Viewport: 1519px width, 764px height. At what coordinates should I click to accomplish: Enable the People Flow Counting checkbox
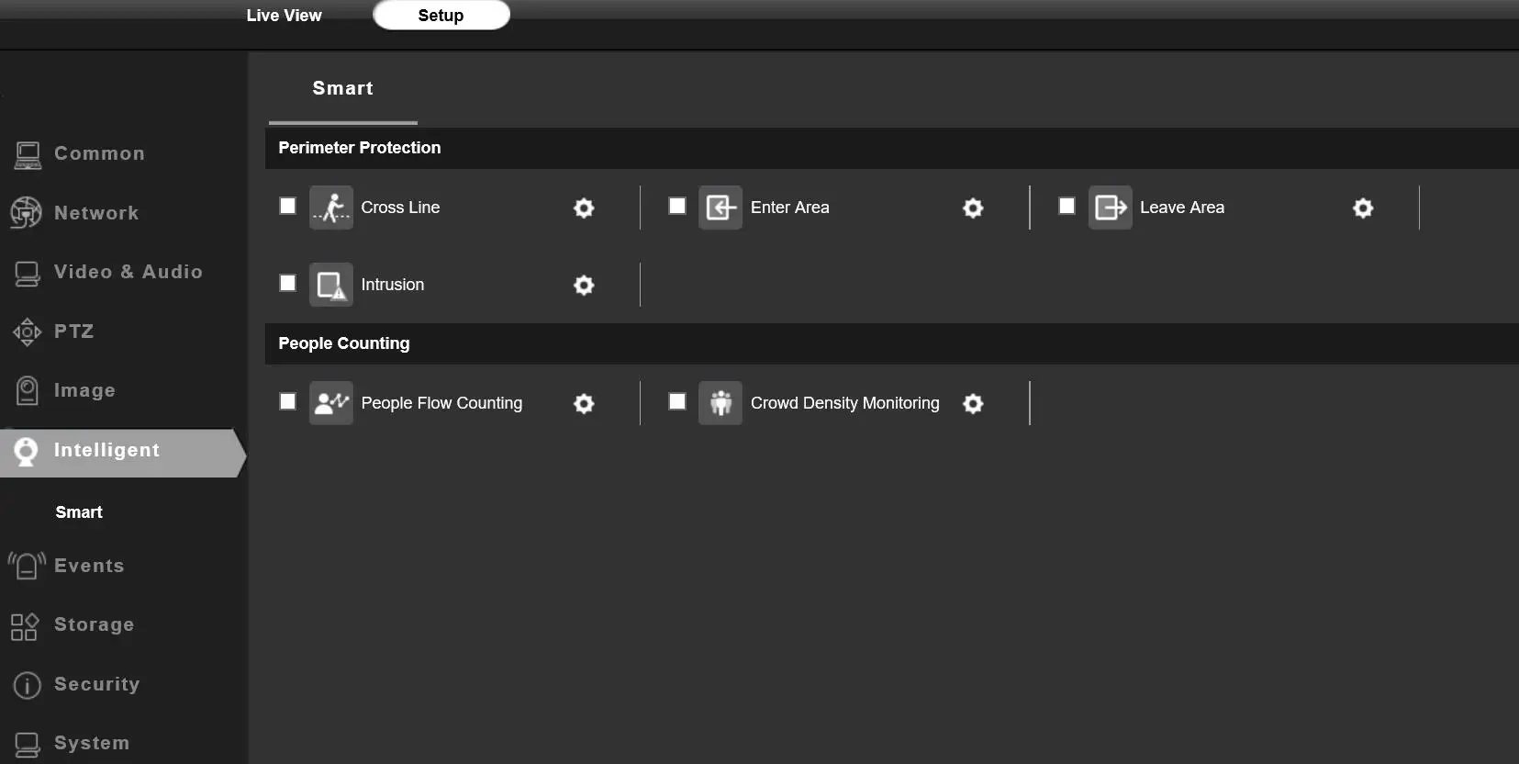click(288, 401)
